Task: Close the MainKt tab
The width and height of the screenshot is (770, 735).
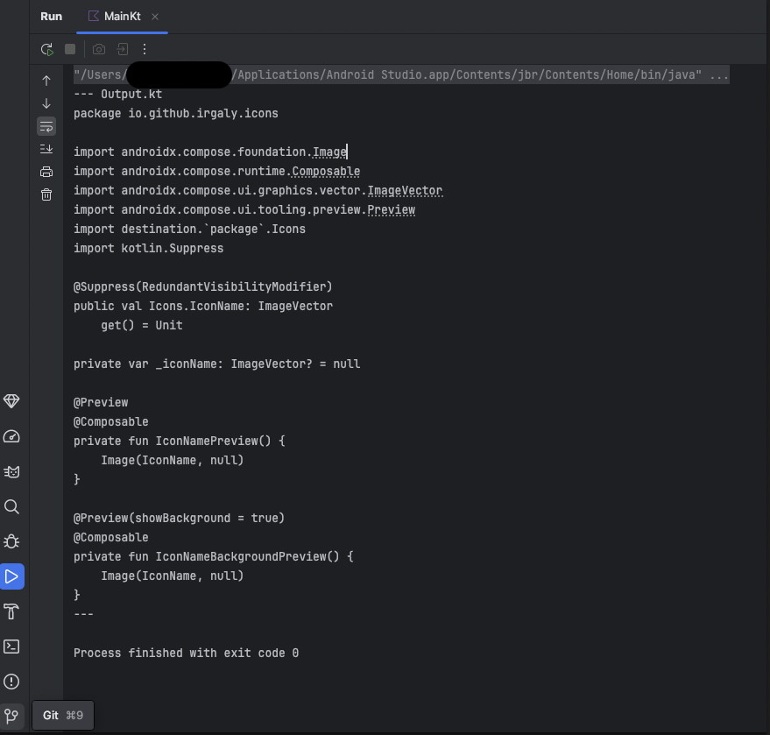Action: [155, 17]
